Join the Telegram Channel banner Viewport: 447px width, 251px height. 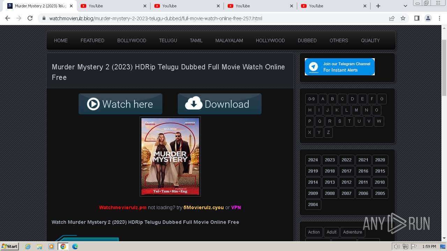tap(340, 67)
